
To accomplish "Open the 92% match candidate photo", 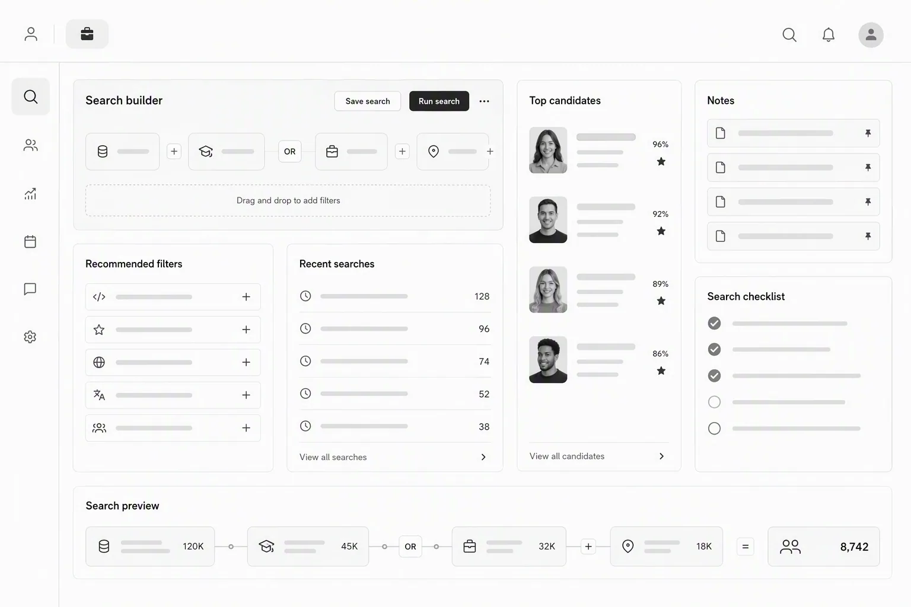I will click(x=548, y=220).
